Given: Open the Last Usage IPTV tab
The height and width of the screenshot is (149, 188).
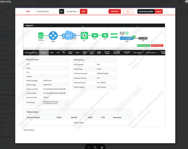Looking at the screenshot, I should (x=127, y=53).
